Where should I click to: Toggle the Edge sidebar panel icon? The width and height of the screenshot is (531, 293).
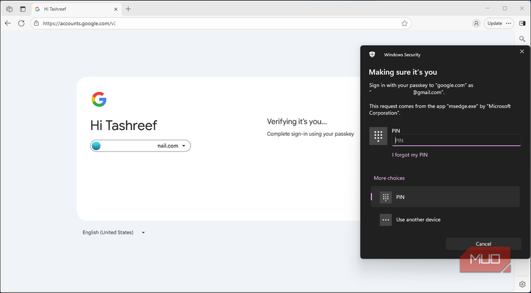522,23
